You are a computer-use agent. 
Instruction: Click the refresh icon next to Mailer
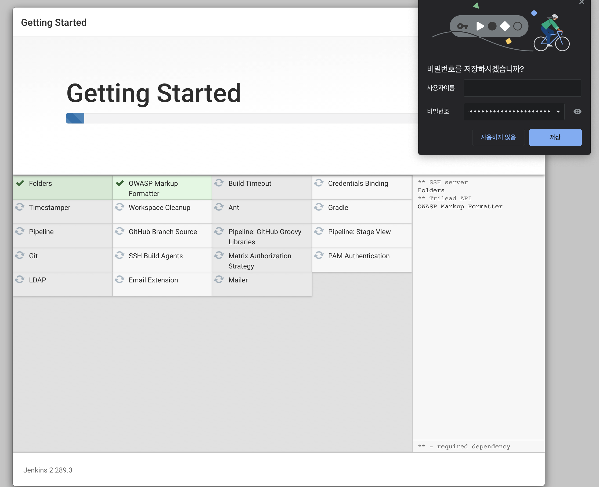click(219, 279)
